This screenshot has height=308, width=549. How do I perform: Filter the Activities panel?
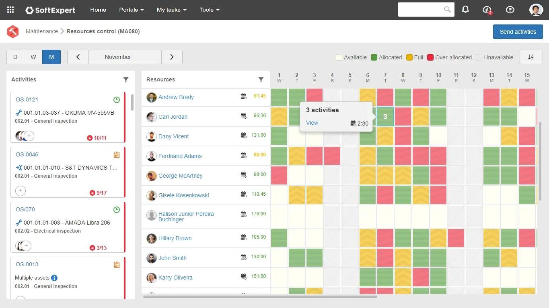point(126,80)
